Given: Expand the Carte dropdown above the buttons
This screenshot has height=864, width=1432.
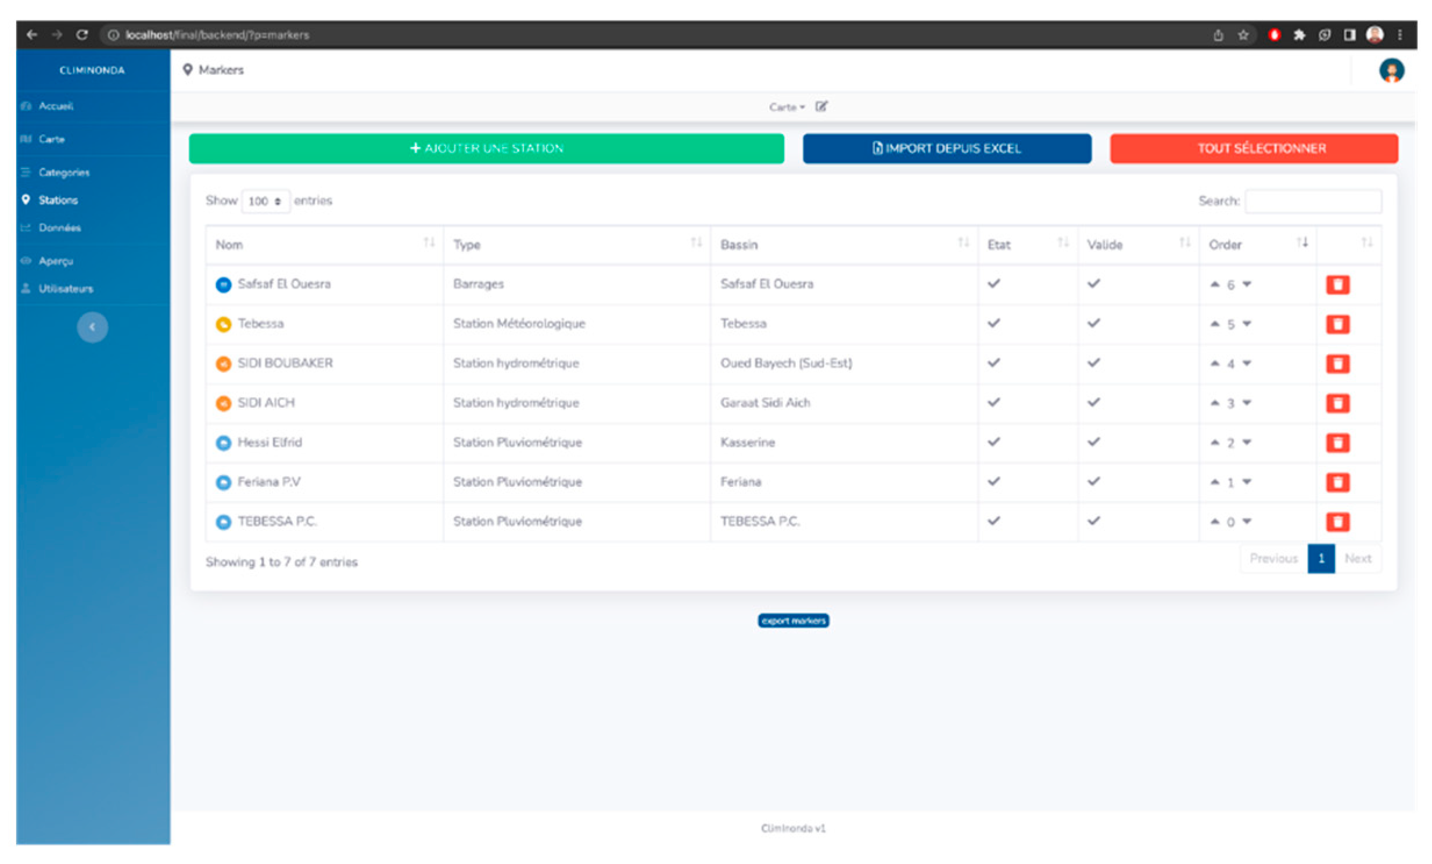Looking at the screenshot, I should click(x=787, y=107).
